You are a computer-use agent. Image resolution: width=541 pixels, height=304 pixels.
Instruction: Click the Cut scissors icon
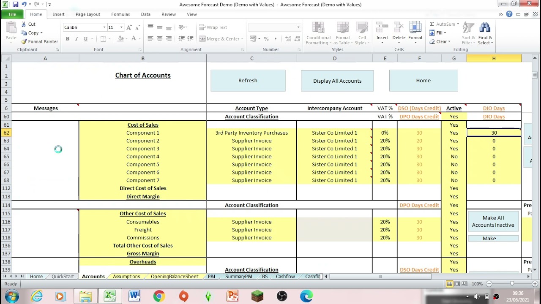(24, 24)
